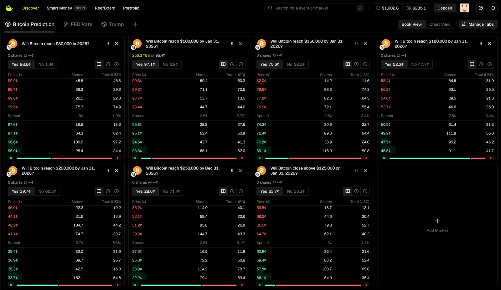
Task: Click the notification bell icon
Action: (493, 8)
